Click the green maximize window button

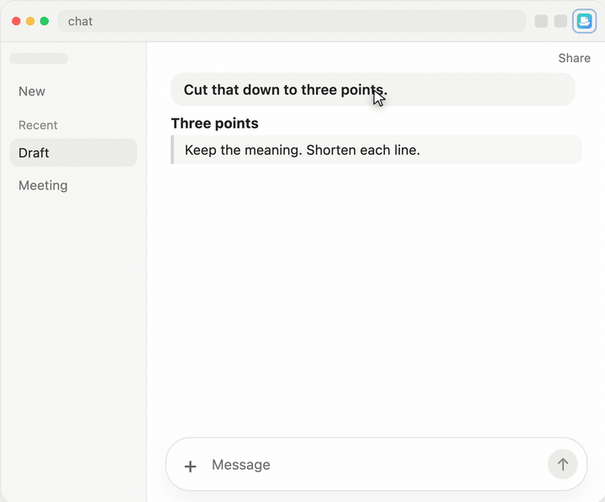pos(45,21)
